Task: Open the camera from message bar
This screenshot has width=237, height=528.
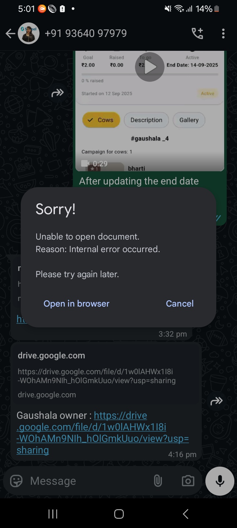Action: click(x=188, y=481)
